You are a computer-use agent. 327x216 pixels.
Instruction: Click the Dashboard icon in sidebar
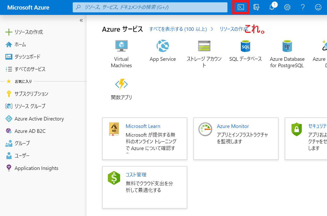pos(9,57)
